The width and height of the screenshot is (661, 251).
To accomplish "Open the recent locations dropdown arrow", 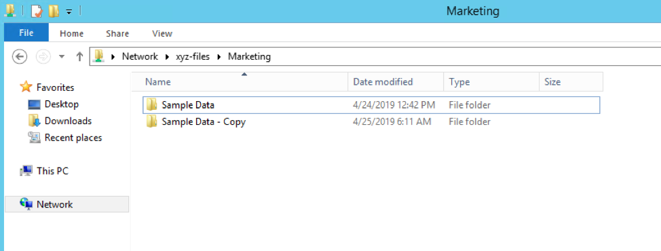I will [62, 56].
